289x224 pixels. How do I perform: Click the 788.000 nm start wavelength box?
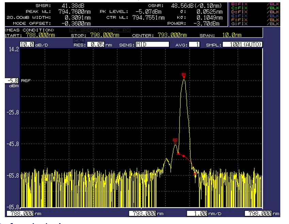19,213
